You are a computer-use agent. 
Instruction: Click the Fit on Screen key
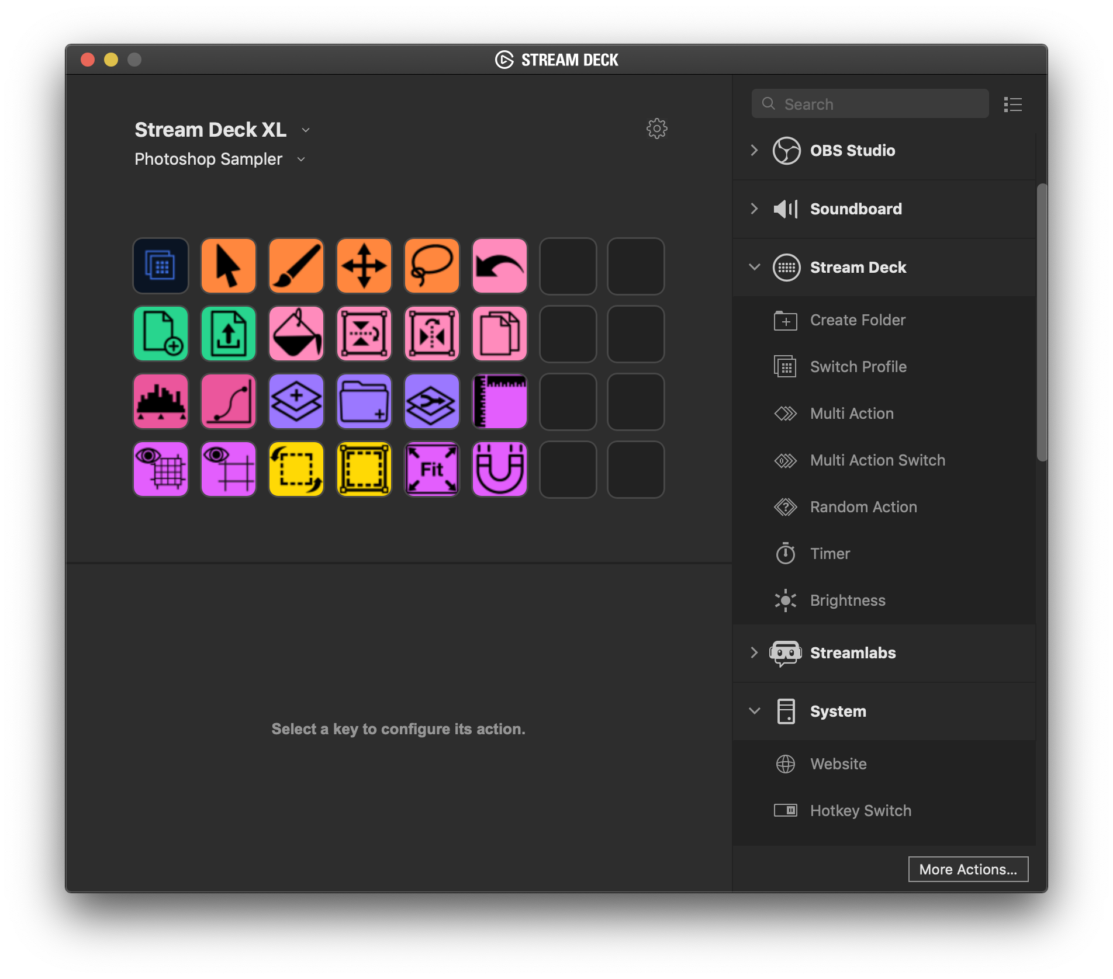coord(432,469)
